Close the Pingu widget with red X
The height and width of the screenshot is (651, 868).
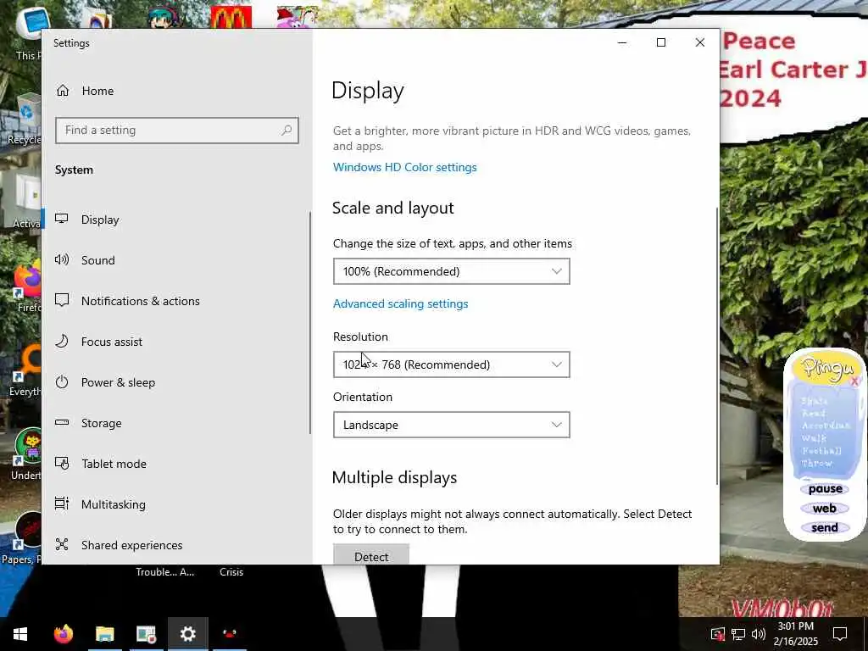[x=854, y=381]
